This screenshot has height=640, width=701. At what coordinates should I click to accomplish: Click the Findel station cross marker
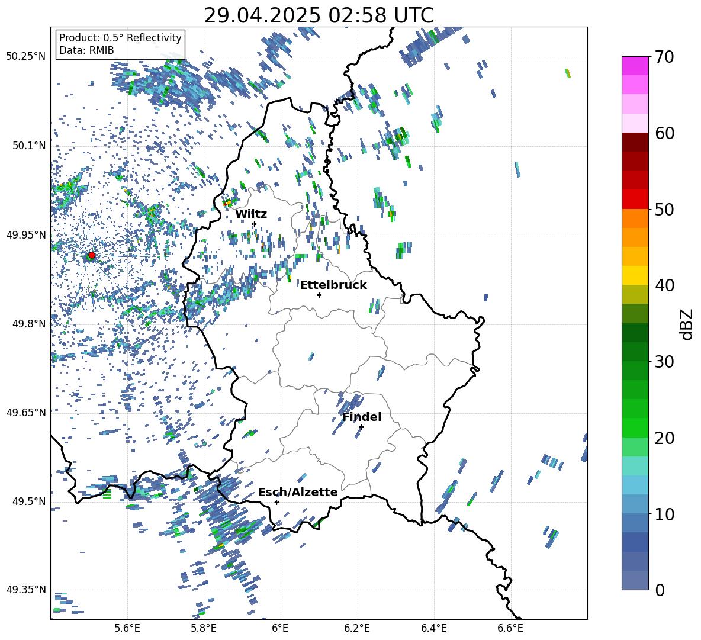[361, 427]
